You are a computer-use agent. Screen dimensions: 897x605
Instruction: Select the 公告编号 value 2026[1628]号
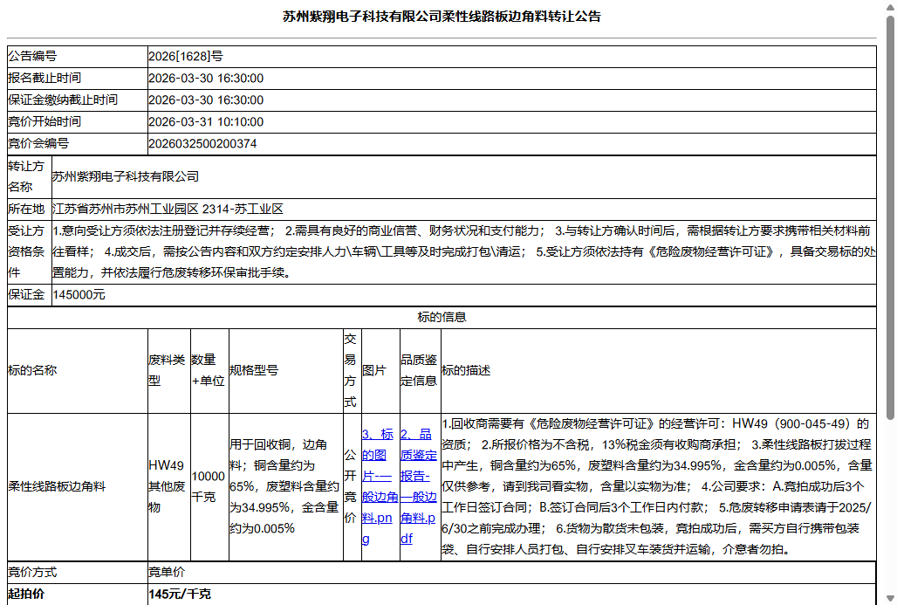point(187,56)
